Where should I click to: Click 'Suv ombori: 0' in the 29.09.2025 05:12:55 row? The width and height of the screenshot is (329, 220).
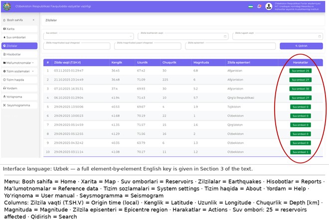pos(300,134)
